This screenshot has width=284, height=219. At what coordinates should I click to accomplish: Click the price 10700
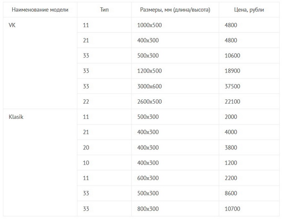(x=249, y=208)
